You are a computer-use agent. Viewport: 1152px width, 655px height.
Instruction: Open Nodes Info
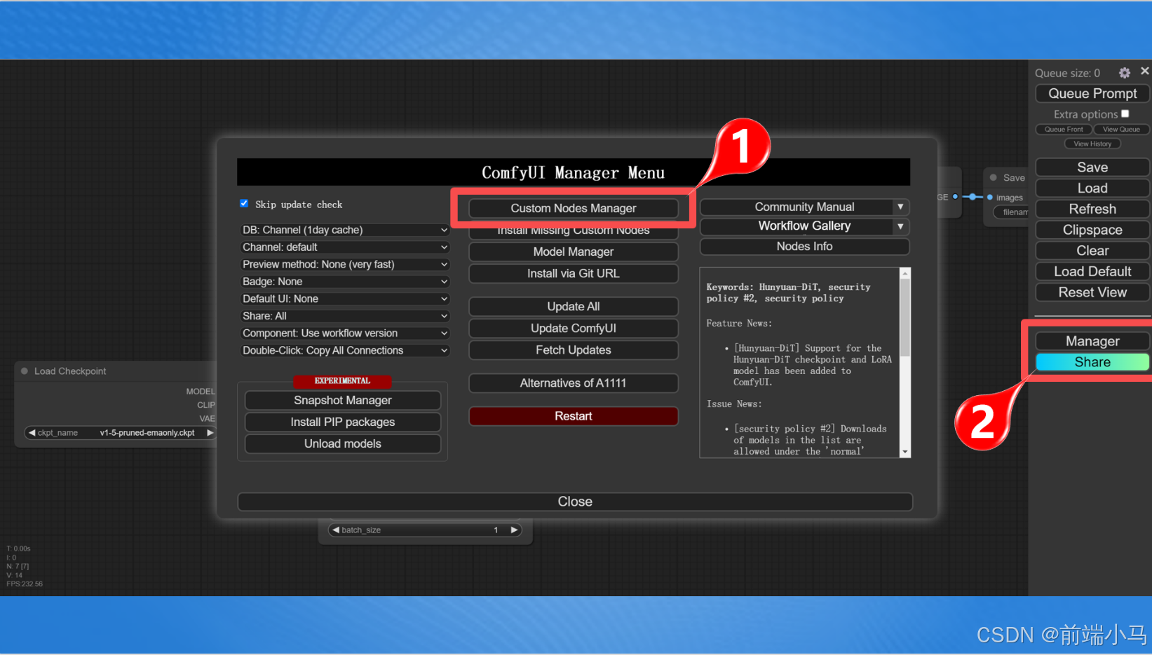(x=804, y=247)
